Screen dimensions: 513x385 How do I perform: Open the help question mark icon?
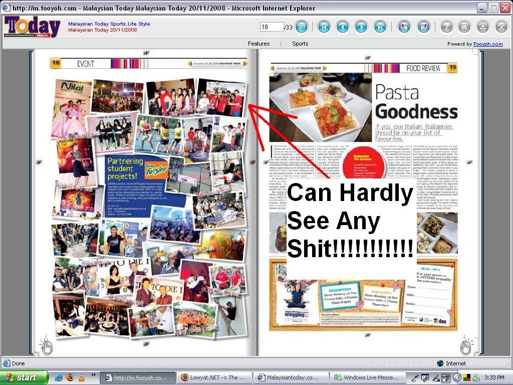446,27
